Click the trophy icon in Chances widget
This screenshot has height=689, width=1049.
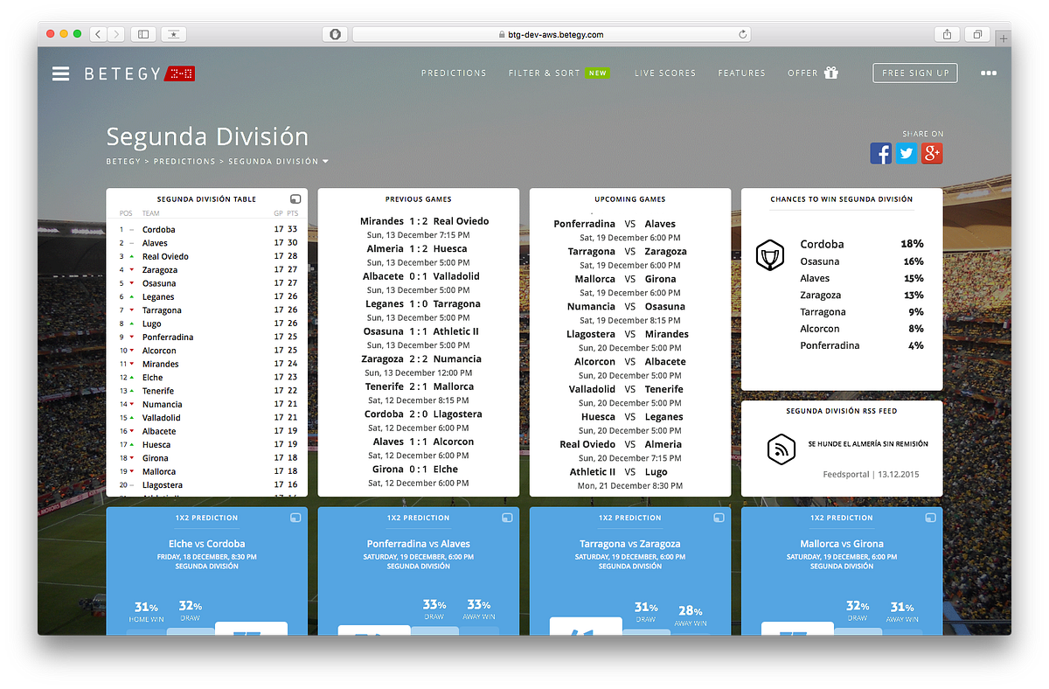(x=770, y=255)
